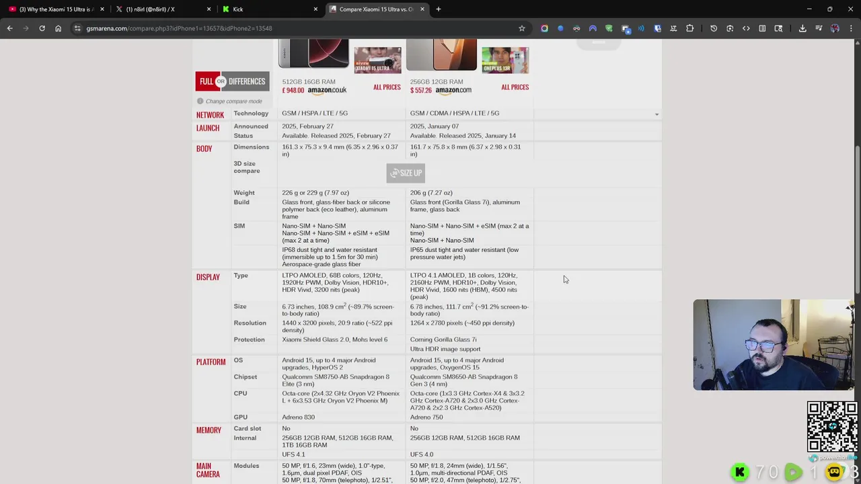Go back to the previous page
861x484 pixels.
[9, 28]
